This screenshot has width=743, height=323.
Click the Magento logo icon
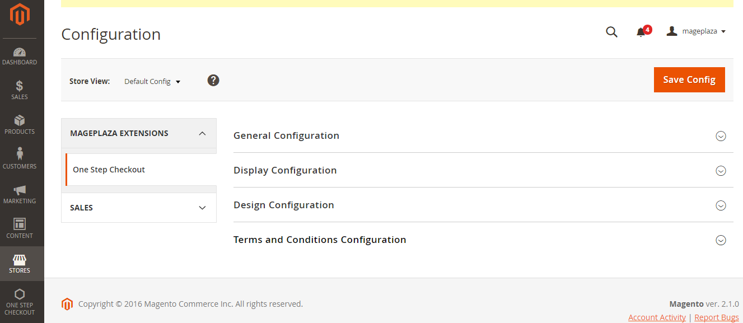tap(20, 15)
